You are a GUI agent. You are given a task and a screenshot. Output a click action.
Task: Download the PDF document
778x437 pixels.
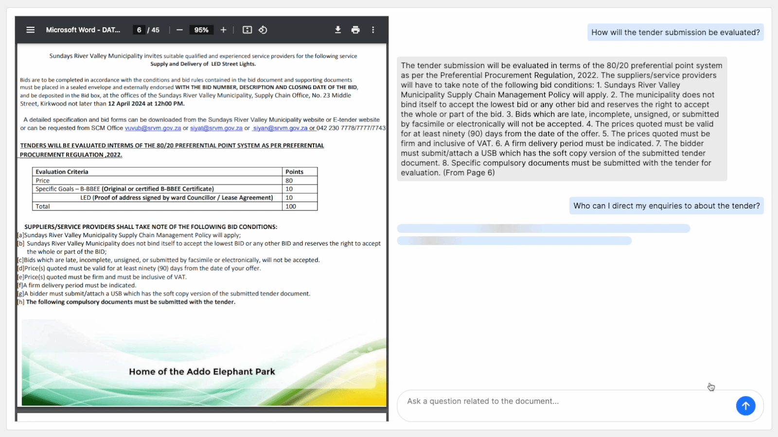tap(338, 30)
